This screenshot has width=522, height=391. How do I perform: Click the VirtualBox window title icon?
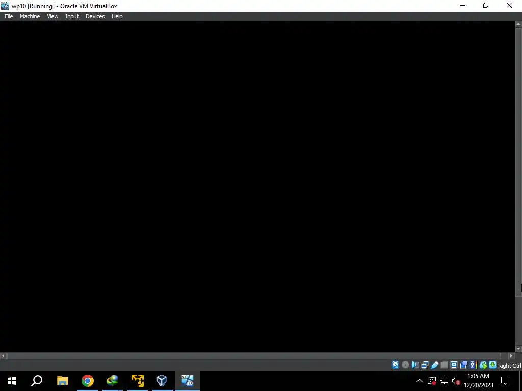5,5
